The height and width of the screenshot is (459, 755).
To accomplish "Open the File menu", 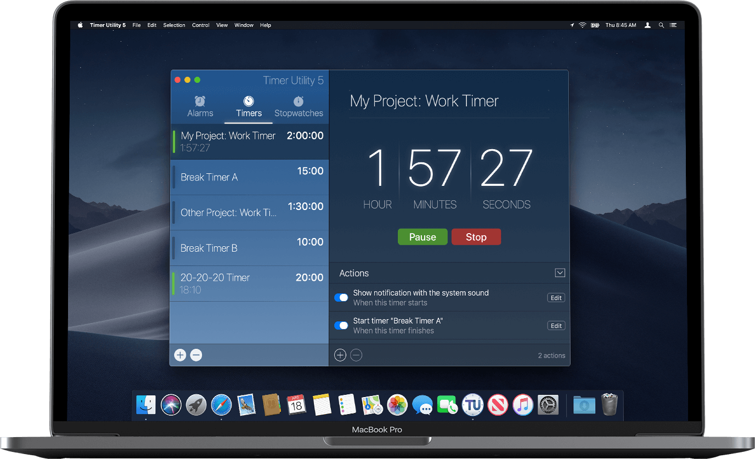I will [x=137, y=25].
